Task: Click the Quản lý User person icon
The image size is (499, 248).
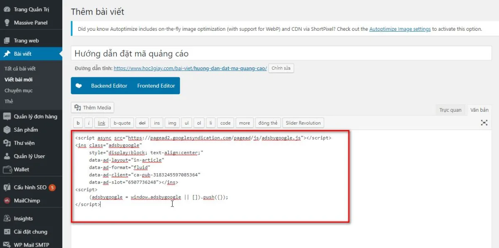Action: [x=7, y=156]
